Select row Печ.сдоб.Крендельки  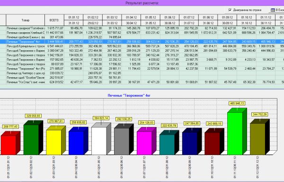tap(142, 46)
